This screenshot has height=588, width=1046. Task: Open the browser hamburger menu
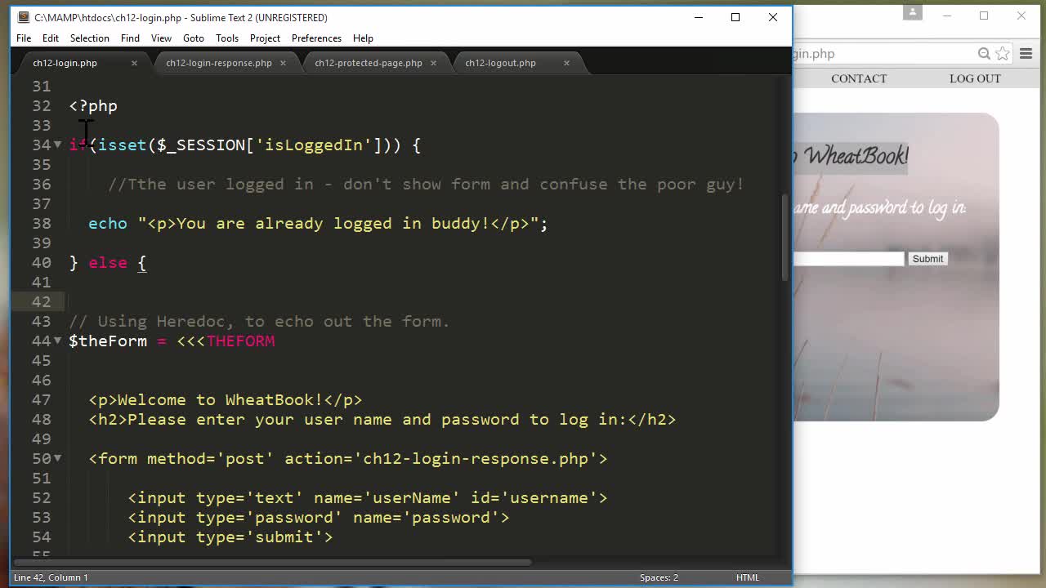coord(1026,54)
